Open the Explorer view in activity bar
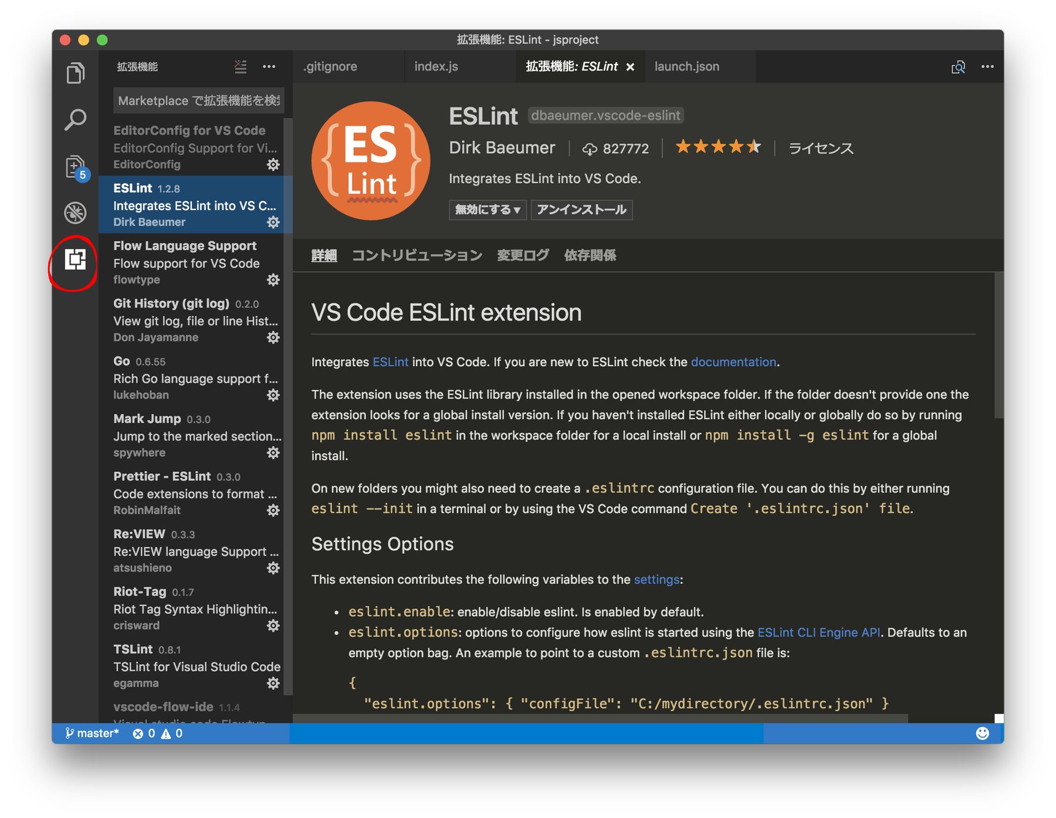Image resolution: width=1056 pixels, height=818 pixels. [x=75, y=73]
